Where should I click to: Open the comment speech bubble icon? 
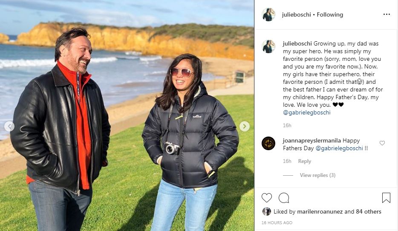[284, 198]
